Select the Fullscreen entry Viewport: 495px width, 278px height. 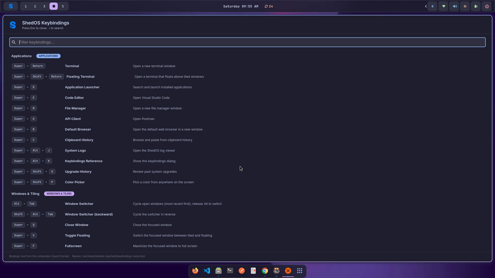(73, 246)
